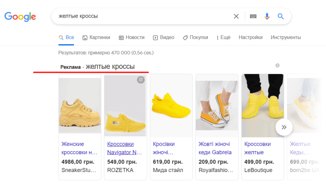Show next shopping ads with arrow

coord(284,127)
